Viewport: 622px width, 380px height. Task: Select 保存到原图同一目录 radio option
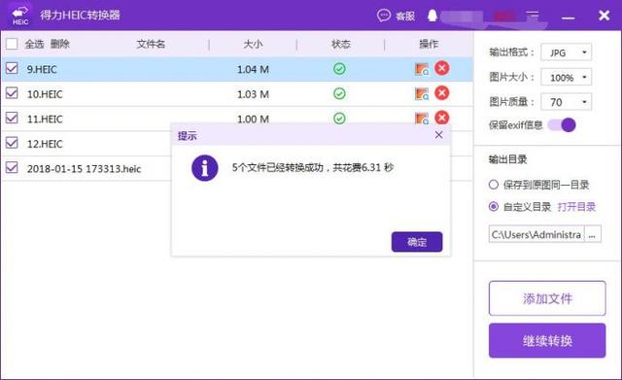pyautogui.click(x=494, y=185)
